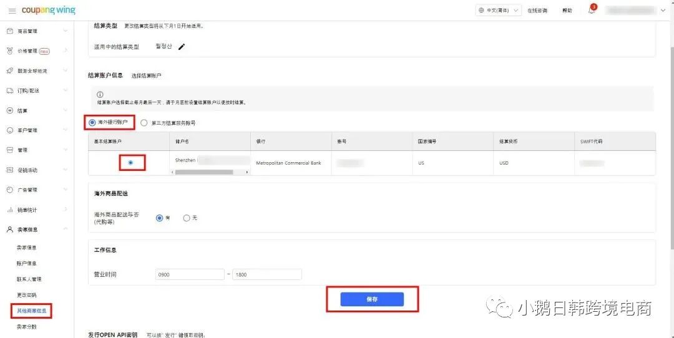Image resolution: width=674 pixels, height=338 pixels.
Task: Open notifications bell icon
Action: (592, 11)
